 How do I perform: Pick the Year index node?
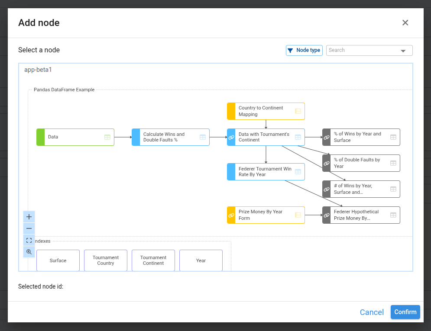pos(201,260)
